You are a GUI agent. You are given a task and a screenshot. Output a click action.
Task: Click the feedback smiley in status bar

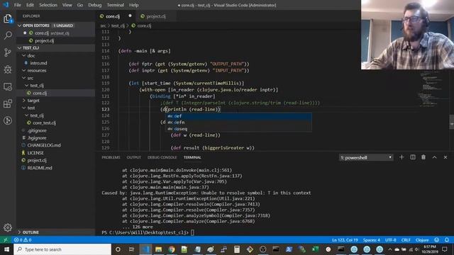pos(437,240)
